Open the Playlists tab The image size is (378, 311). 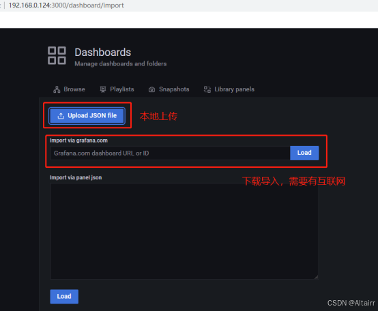click(117, 89)
